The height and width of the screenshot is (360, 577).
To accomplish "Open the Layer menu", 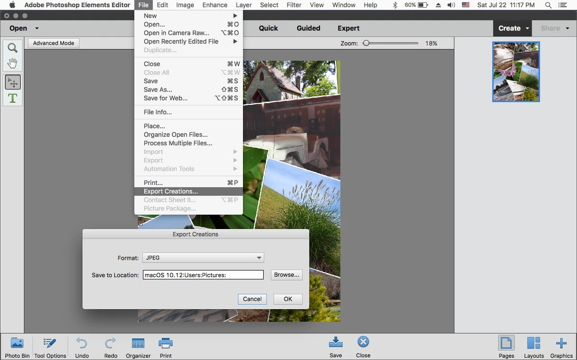I will tap(243, 5).
